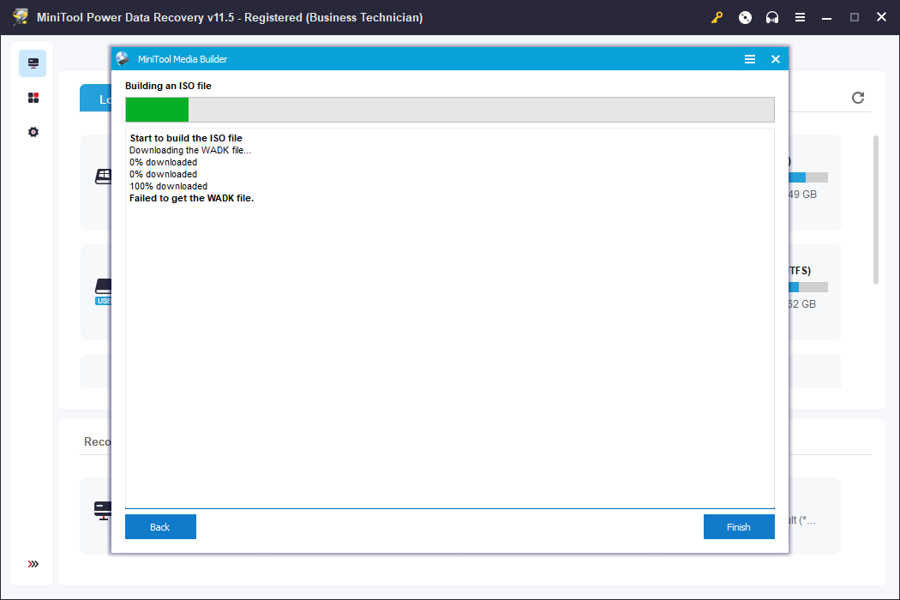Open the utilities grid icon in sidebar
900x600 pixels.
pos(33,98)
